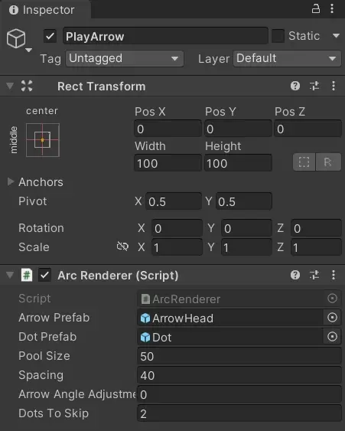Open the Inspector tab's three-dot menu

coord(332,8)
